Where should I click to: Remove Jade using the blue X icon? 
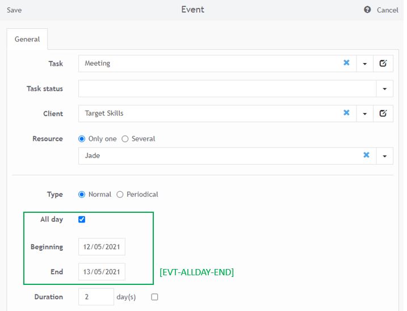click(x=366, y=155)
